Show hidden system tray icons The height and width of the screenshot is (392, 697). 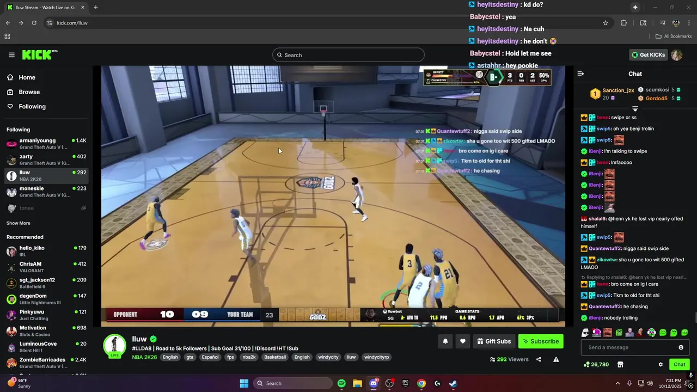(x=617, y=383)
